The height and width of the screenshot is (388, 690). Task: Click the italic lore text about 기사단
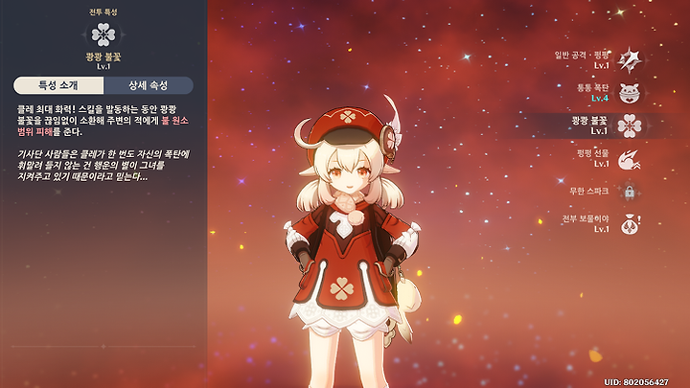[103, 166]
